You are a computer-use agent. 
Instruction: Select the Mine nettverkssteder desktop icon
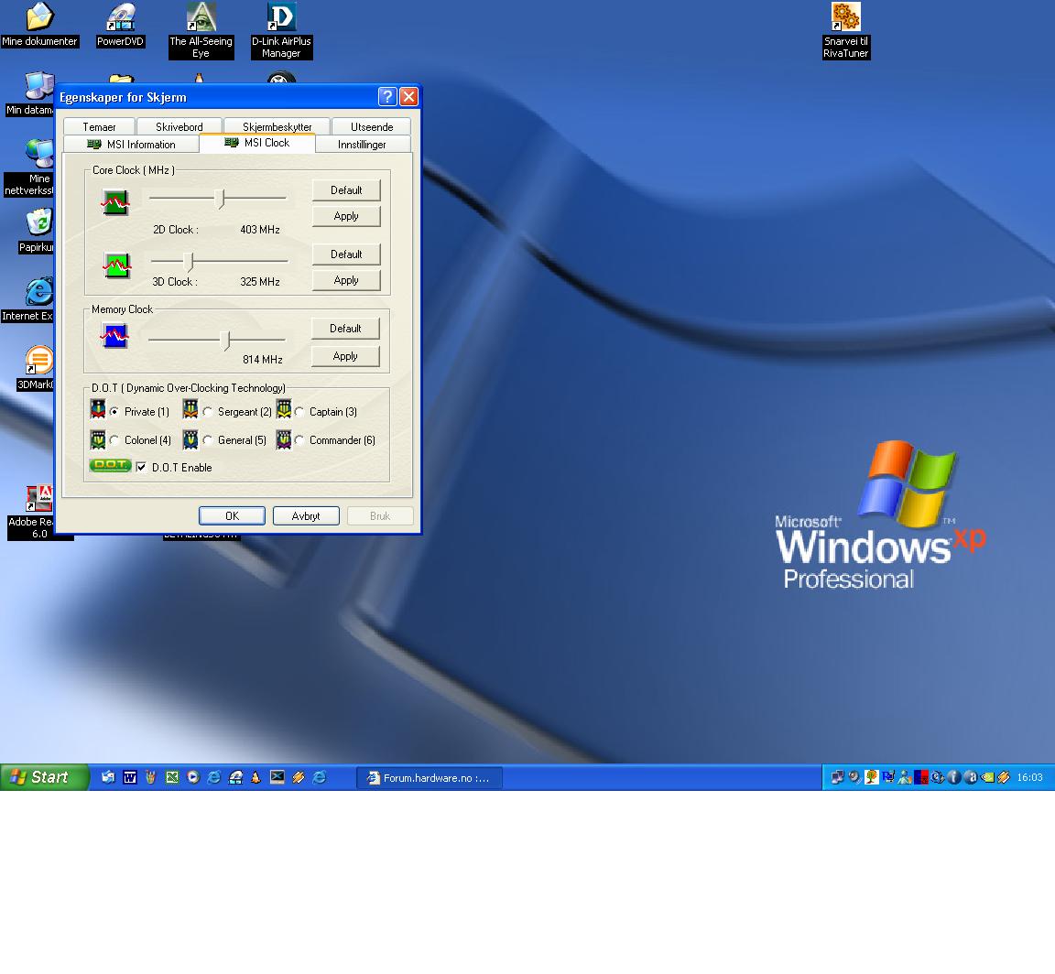coord(30,168)
